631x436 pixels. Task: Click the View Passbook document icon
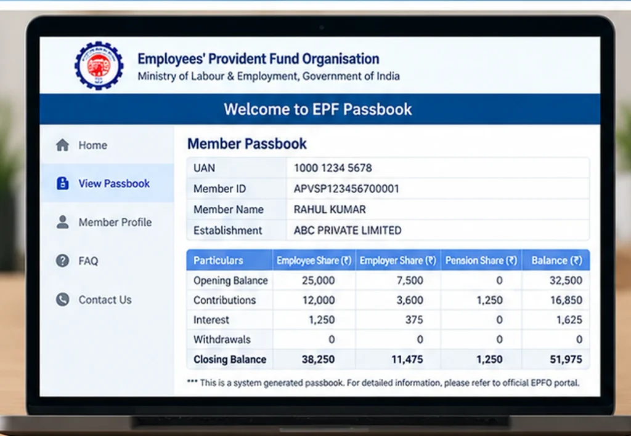pyautogui.click(x=62, y=183)
